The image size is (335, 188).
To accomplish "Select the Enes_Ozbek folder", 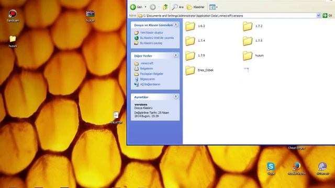I will tap(199, 70).
